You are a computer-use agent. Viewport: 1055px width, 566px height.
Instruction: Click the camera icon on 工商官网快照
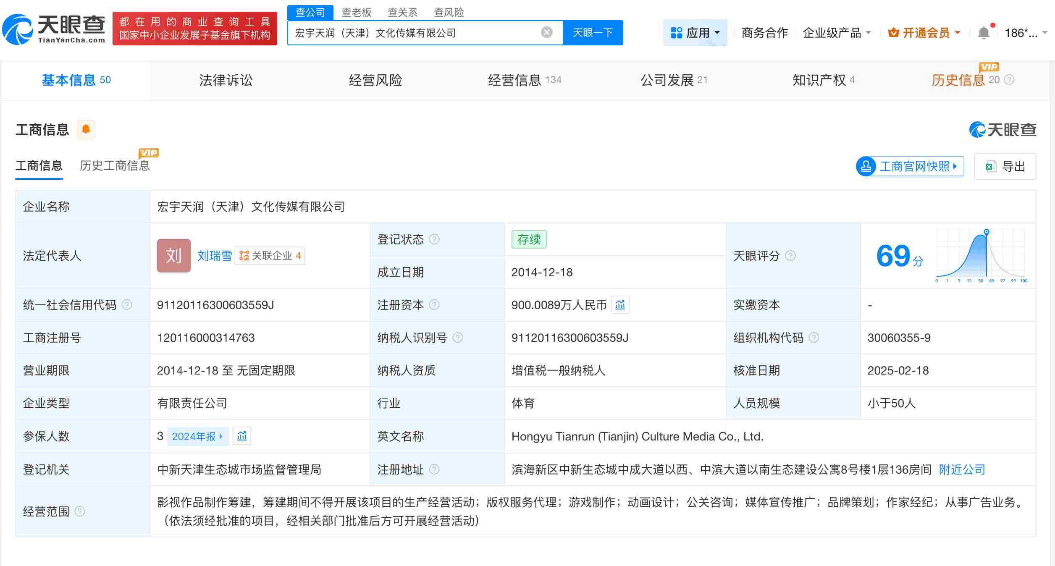(x=865, y=166)
